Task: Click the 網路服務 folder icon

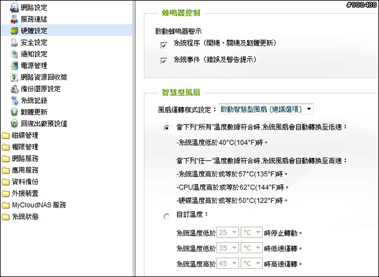Action: coord(5,159)
